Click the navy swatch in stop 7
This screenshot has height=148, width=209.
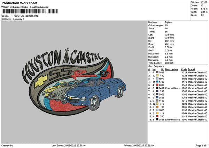click(157, 91)
